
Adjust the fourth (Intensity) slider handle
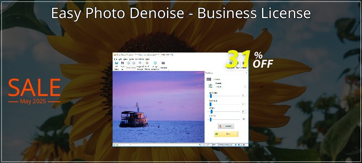click(211, 120)
